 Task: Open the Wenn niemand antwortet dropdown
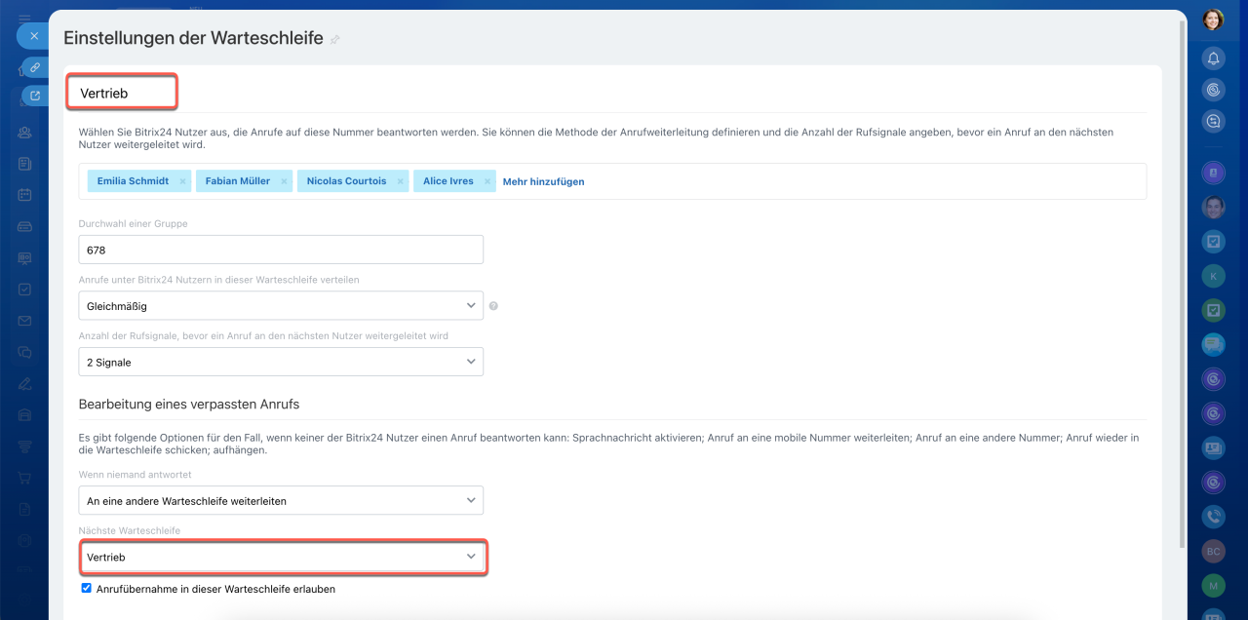point(281,501)
